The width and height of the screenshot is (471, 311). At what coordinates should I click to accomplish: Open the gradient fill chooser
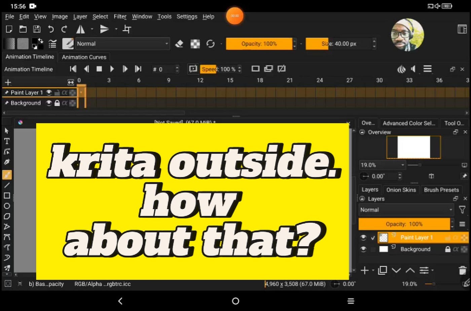[x=9, y=44]
